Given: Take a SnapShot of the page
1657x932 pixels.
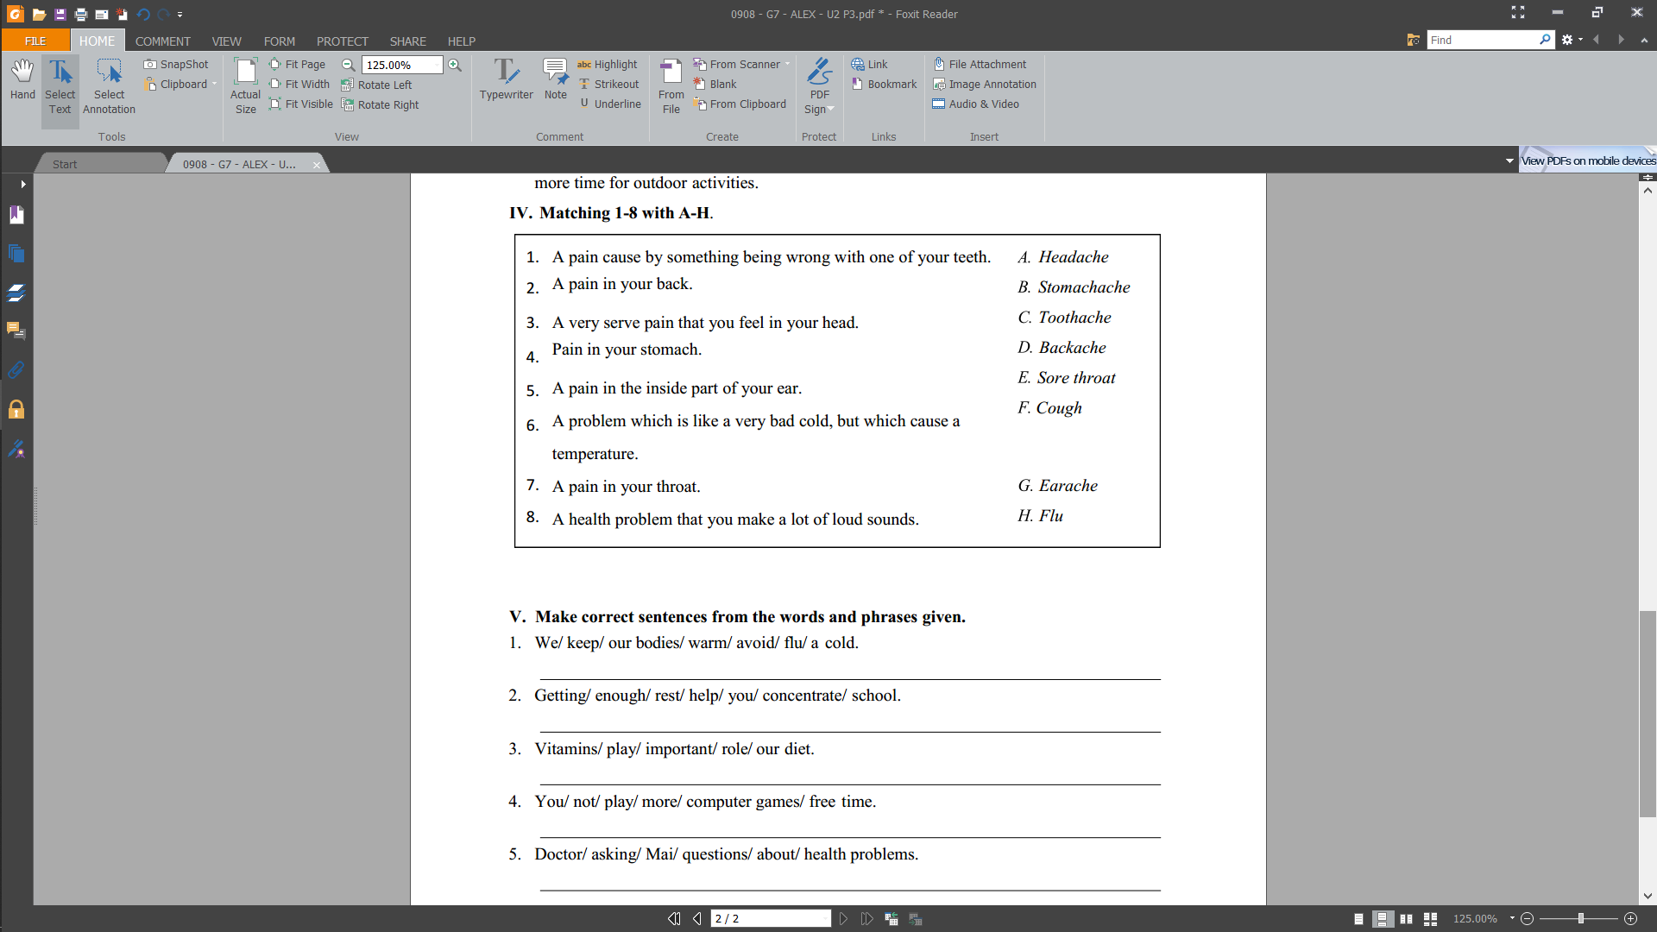Looking at the screenshot, I should pyautogui.click(x=176, y=64).
